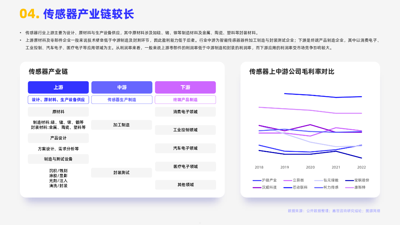The width and height of the screenshot is (400, 225).
Task: Click the first bullet about upstream raw materials
Action: tap(142, 33)
